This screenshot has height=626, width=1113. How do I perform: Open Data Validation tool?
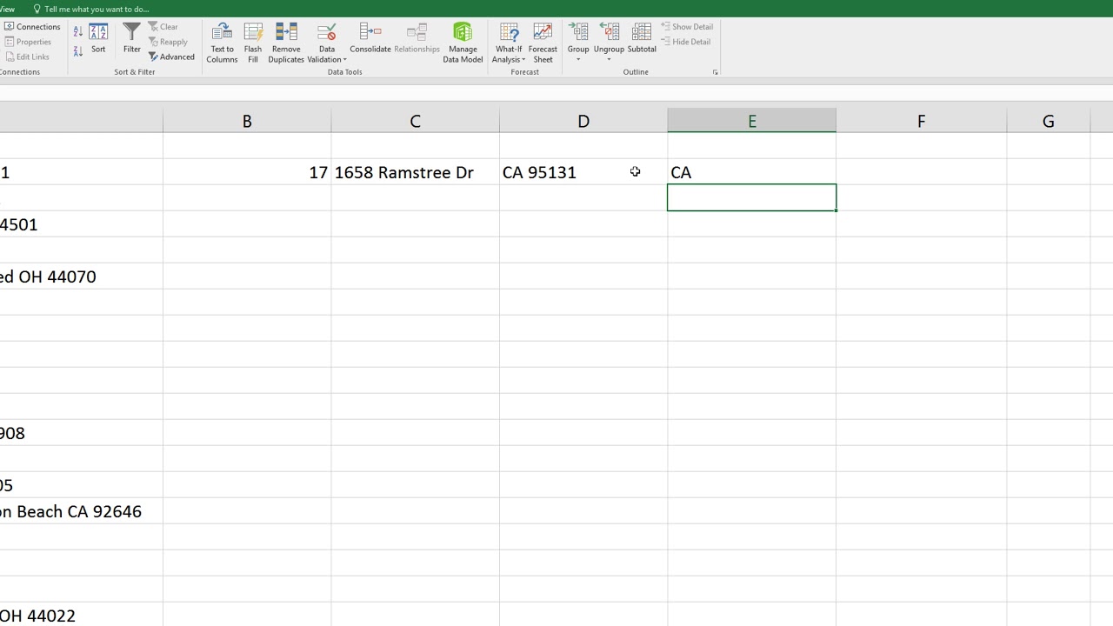(327, 43)
